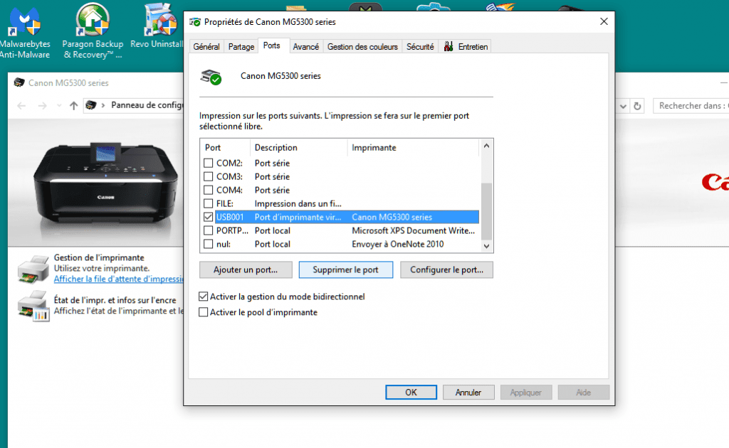
Task: Click Panneau de configuration breadcrumb in address bar
Action: [147, 105]
